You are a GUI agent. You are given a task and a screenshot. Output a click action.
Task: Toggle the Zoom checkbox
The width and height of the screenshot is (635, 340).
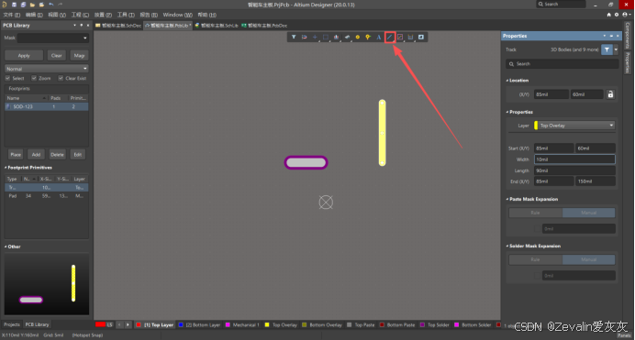coord(34,78)
